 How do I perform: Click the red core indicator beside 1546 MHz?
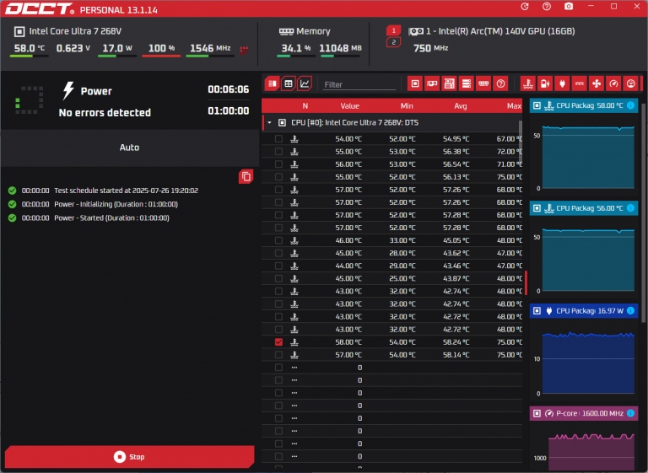[244, 50]
